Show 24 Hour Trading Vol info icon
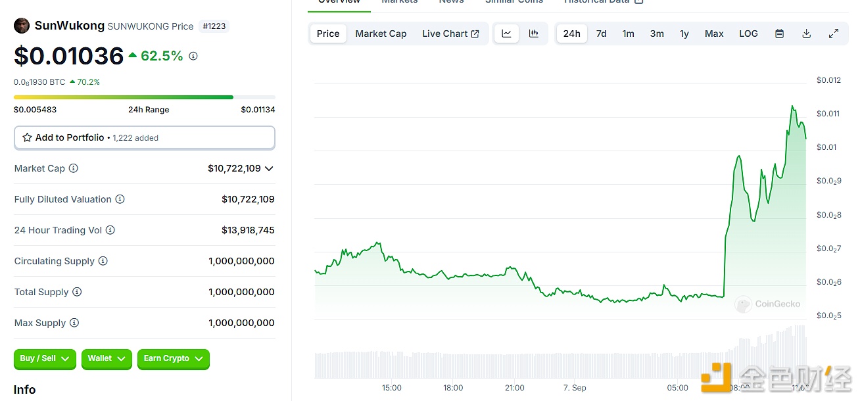 (x=110, y=230)
